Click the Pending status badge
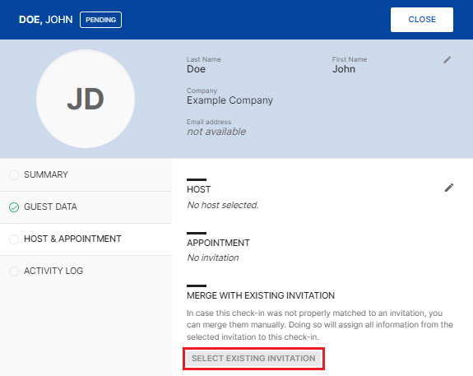 point(100,20)
